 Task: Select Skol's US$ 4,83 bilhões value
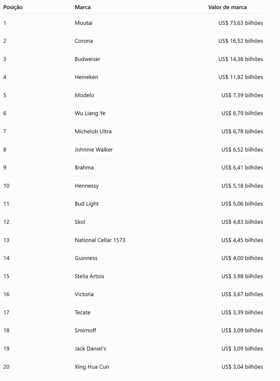pyautogui.click(x=242, y=222)
